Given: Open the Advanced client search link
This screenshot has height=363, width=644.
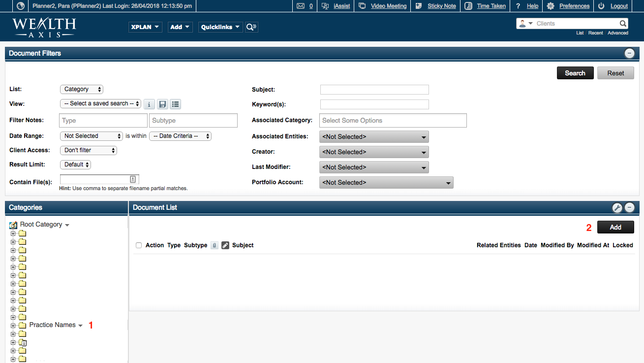Looking at the screenshot, I should coord(618,33).
